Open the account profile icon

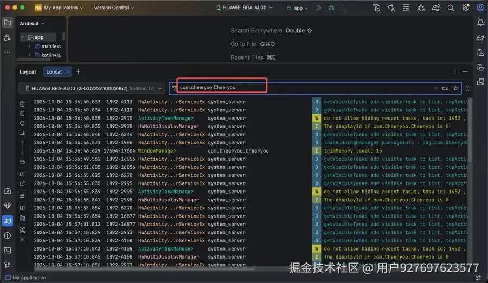point(480,8)
